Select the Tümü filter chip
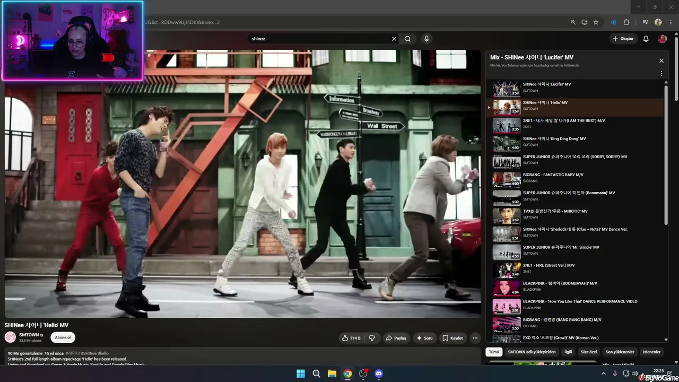679x382 pixels. click(x=494, y=352)
